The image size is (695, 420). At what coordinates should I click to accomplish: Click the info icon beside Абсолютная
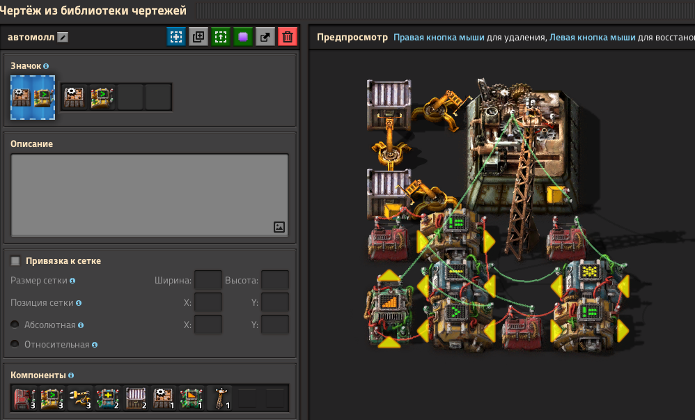coord(81,325)
